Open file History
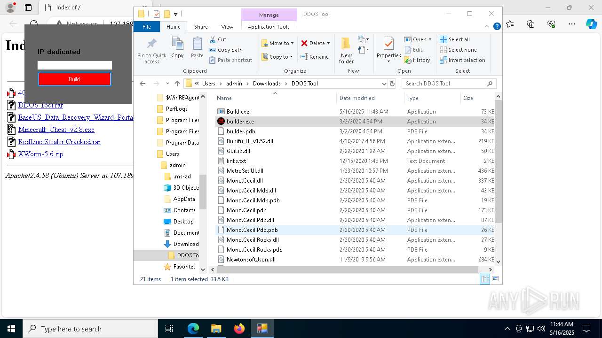 click(x=417, y=60)
